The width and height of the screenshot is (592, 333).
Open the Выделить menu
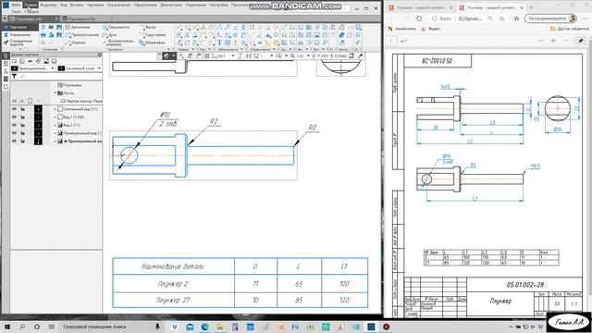pyautogui.click(x=48, y=5)
